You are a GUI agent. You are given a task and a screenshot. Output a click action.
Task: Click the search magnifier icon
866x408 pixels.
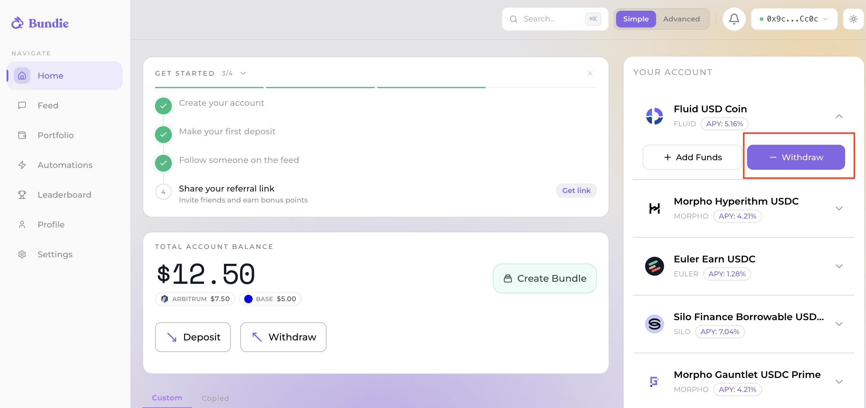click(513, 19)
